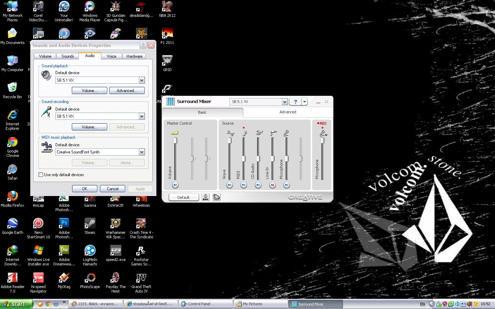Click the Line-In source icon
This screenshot has height=309, width=495.
(x=273, y=133)
